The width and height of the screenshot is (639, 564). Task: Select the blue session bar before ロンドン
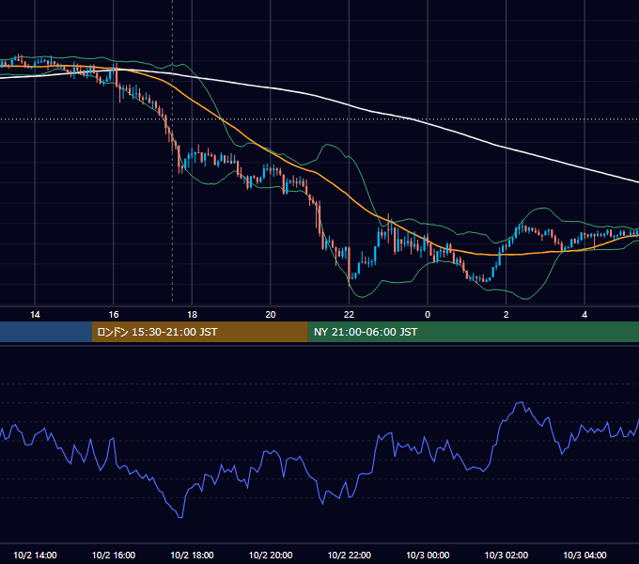click(x=46, y=332)
